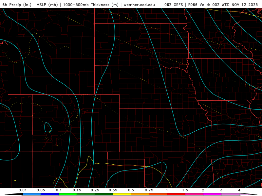The image size is (262, 196).
Task: Click the bright green 0.1–0.15 legend swatch
Action: [x=68, y=194]
